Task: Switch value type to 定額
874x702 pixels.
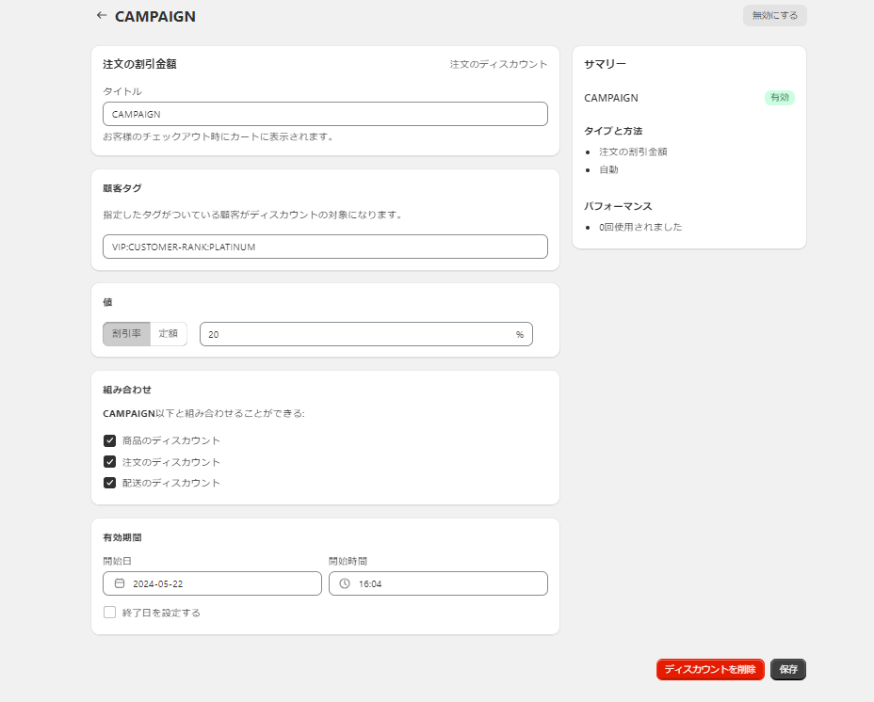Action: coord(169,334)
